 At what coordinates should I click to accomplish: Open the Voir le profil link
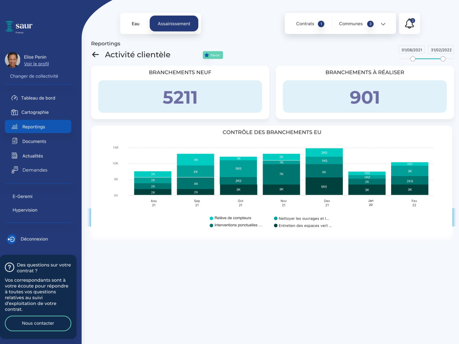point(36,64)
